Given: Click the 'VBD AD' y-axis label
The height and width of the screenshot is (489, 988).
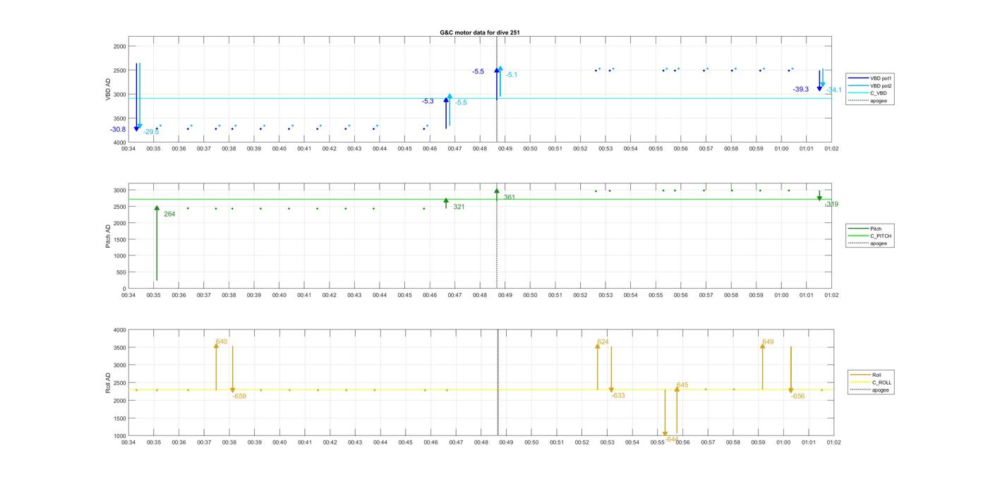Looking at the screenshot, I should tap(108, 89).
